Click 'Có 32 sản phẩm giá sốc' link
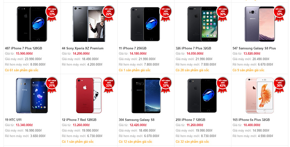Viewport: 290px width, 147px height. coord(192,142)
